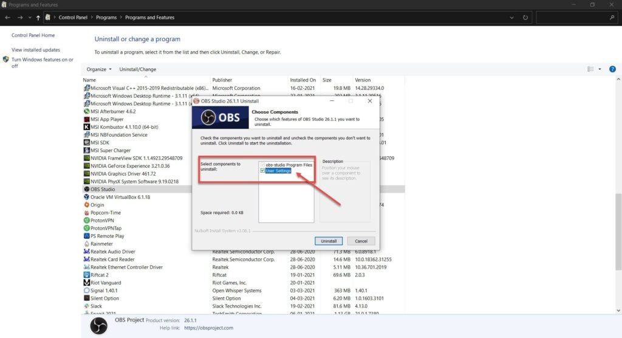Select the Slack program icon

(86, 306)
